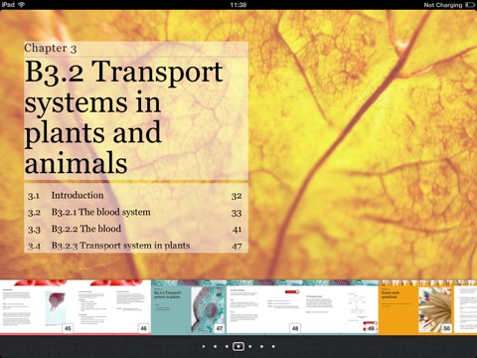
Task: Tap the first dot after current chapter indicator
Action: pos(250,346)
